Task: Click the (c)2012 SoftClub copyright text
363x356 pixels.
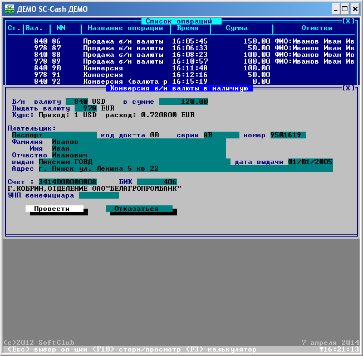Action: tap(39, 343)
